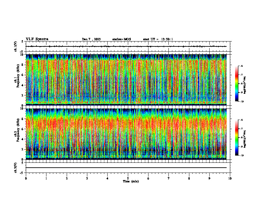Click the "station=MOS" header label
259x200 pixels.
click(x=122, y=39)
